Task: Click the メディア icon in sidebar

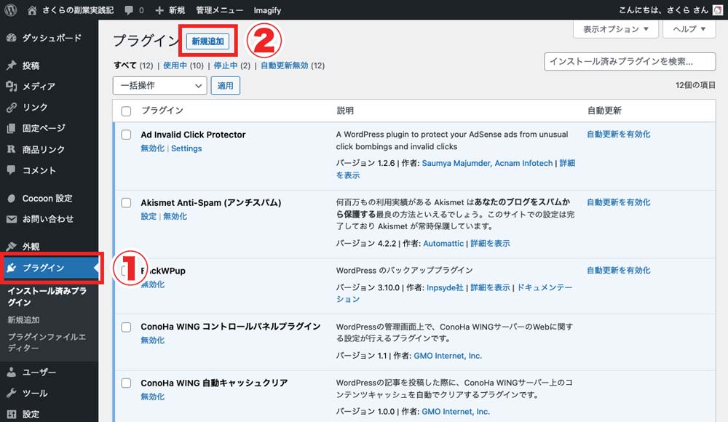Action: (x=12, y=87)
